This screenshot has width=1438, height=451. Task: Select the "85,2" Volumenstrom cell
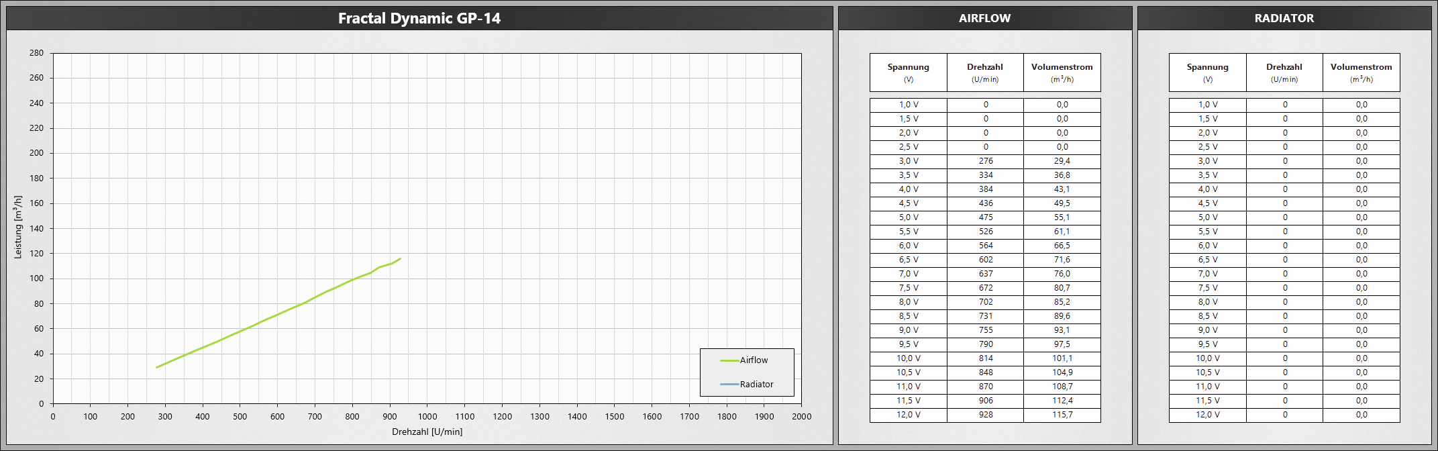1062,302
